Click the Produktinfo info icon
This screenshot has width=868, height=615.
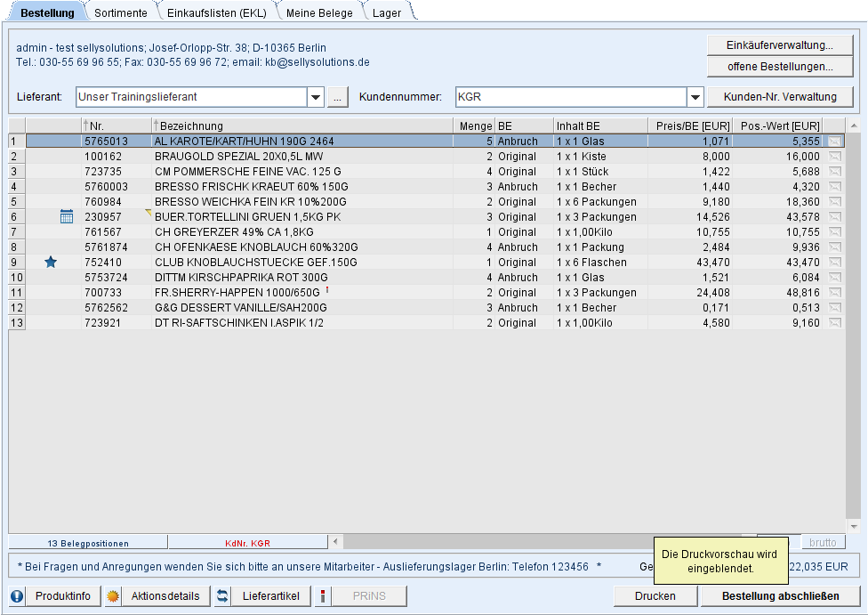point(17,596)
